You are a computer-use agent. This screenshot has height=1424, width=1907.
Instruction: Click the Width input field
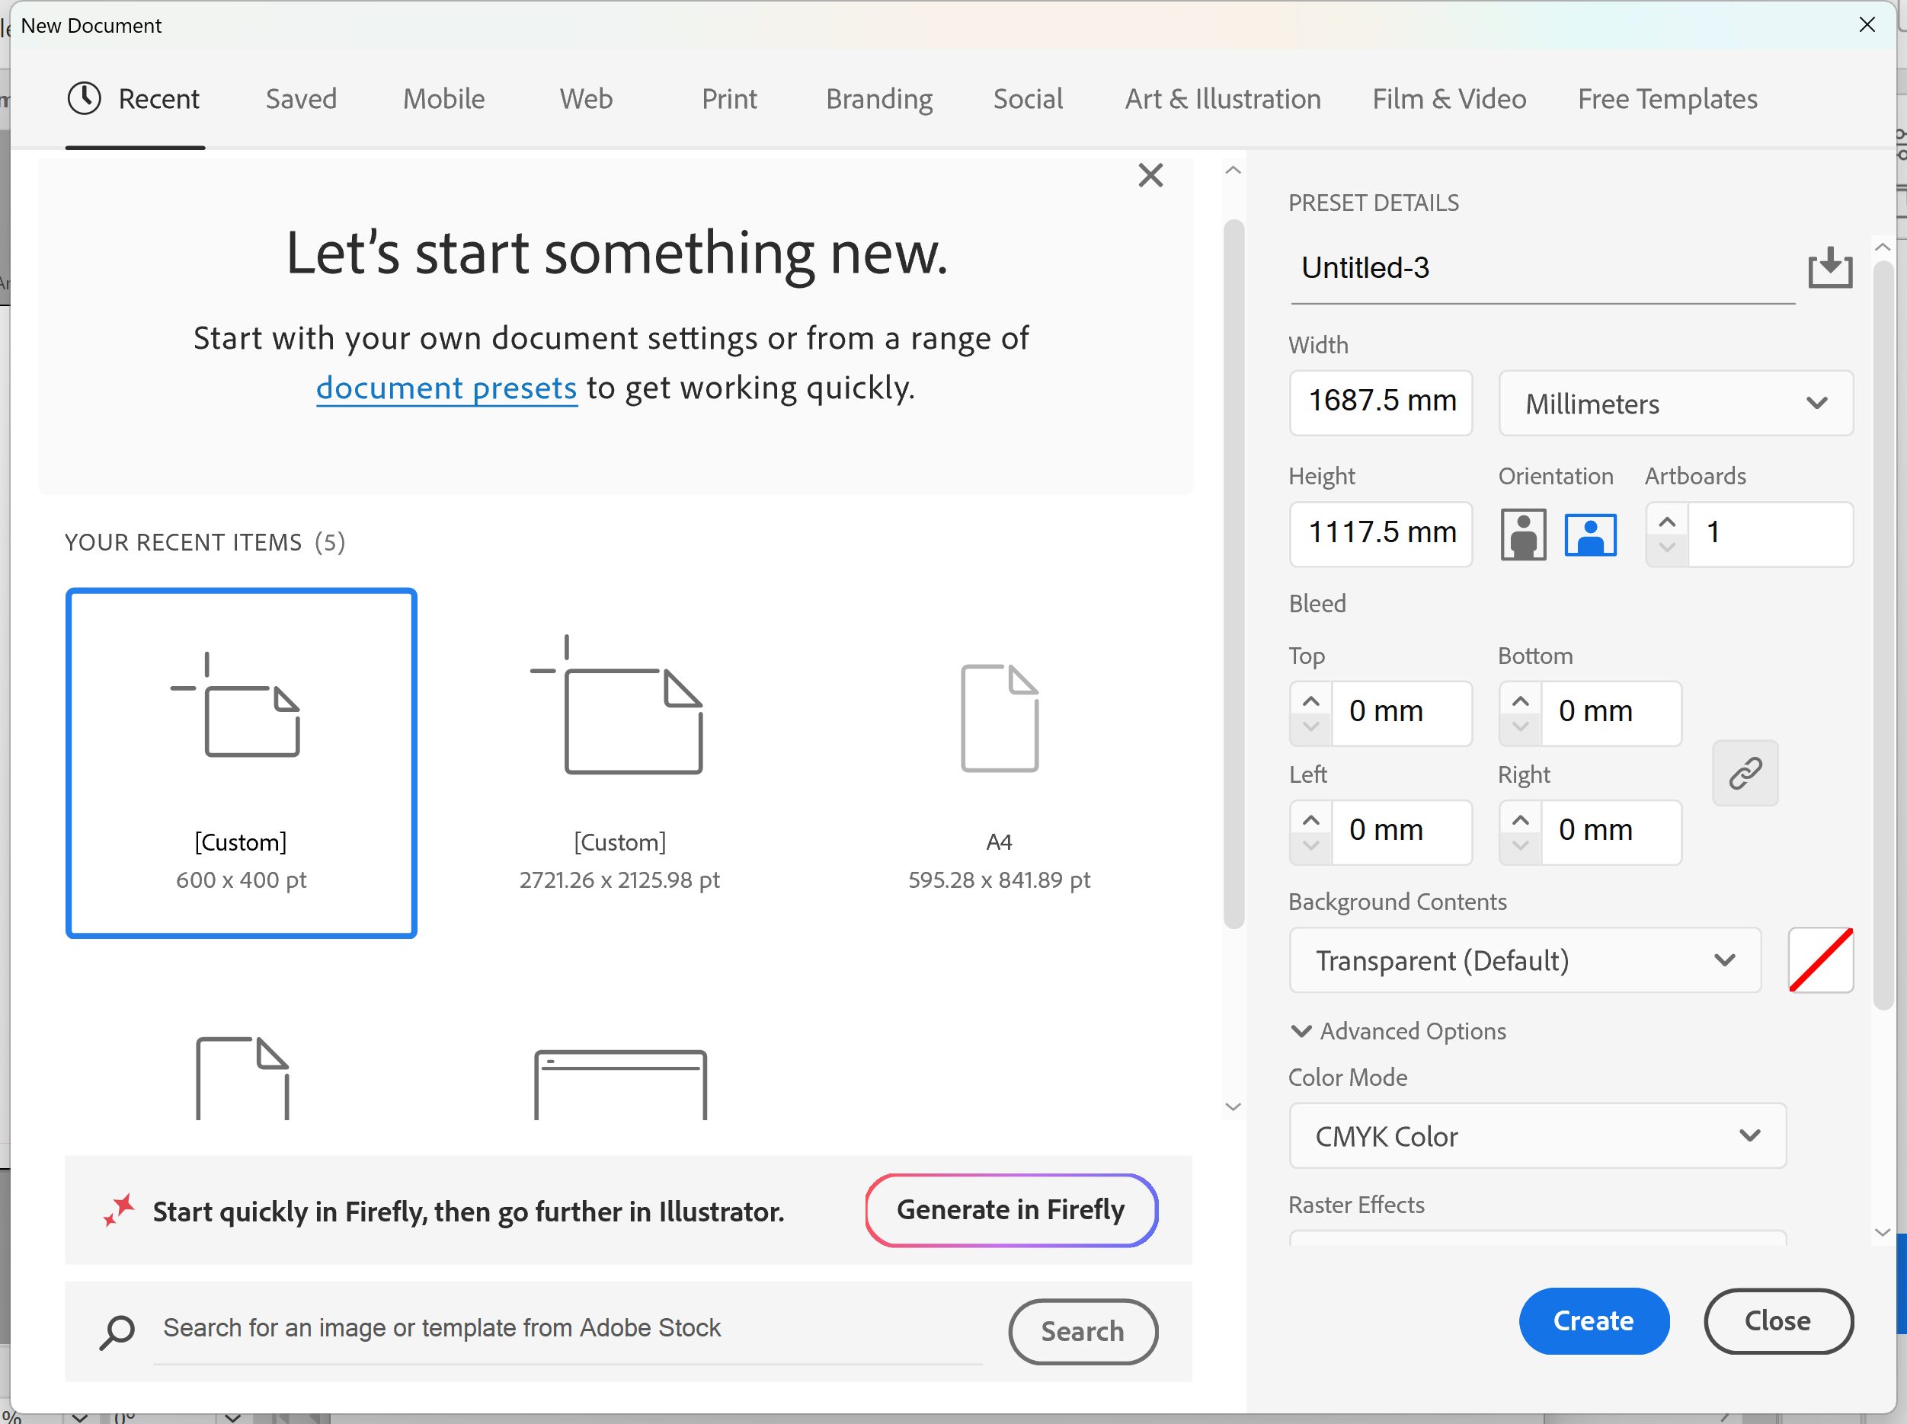coord(1381,402)
